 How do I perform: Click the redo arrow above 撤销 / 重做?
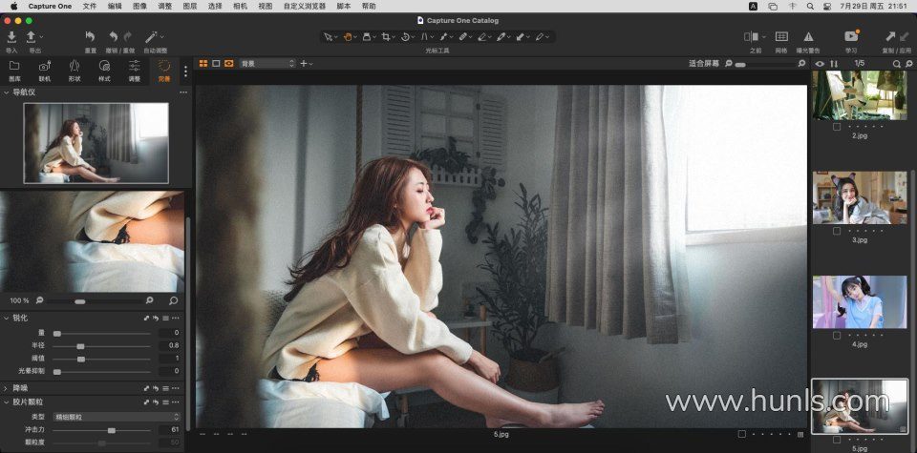tap(127, 36)
